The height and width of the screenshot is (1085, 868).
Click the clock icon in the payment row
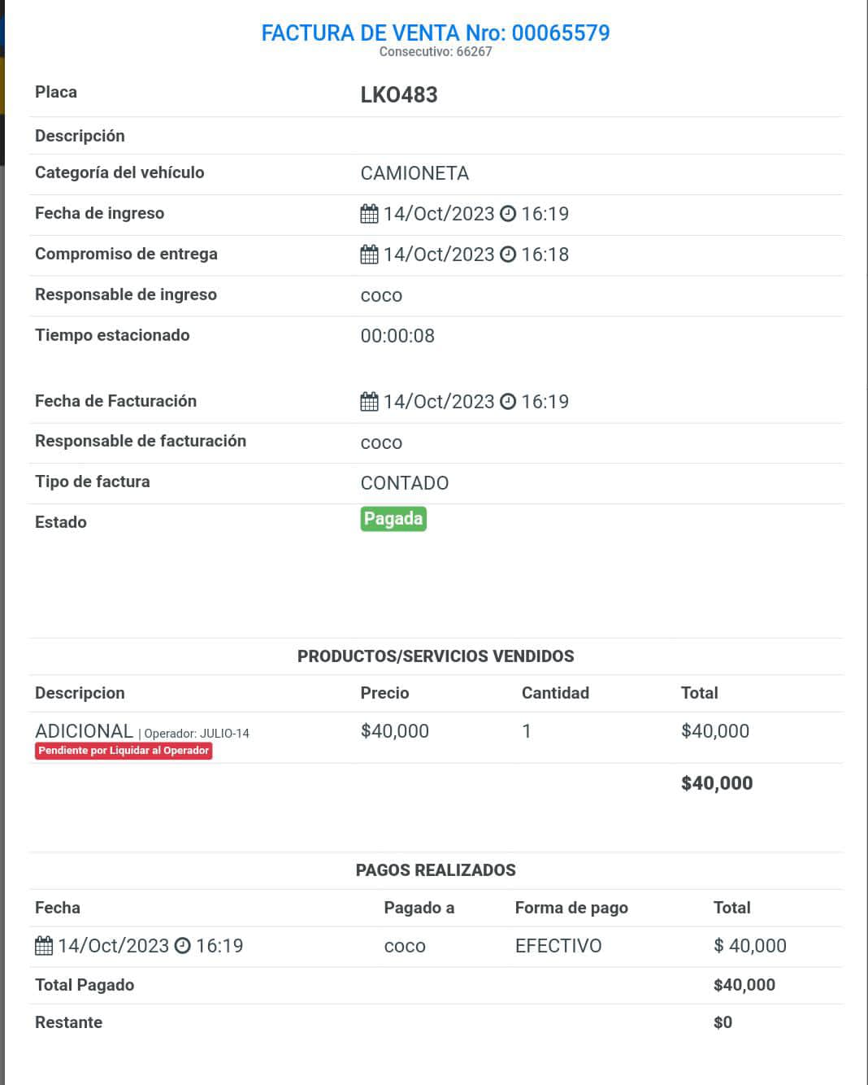(x=183, y=946)
